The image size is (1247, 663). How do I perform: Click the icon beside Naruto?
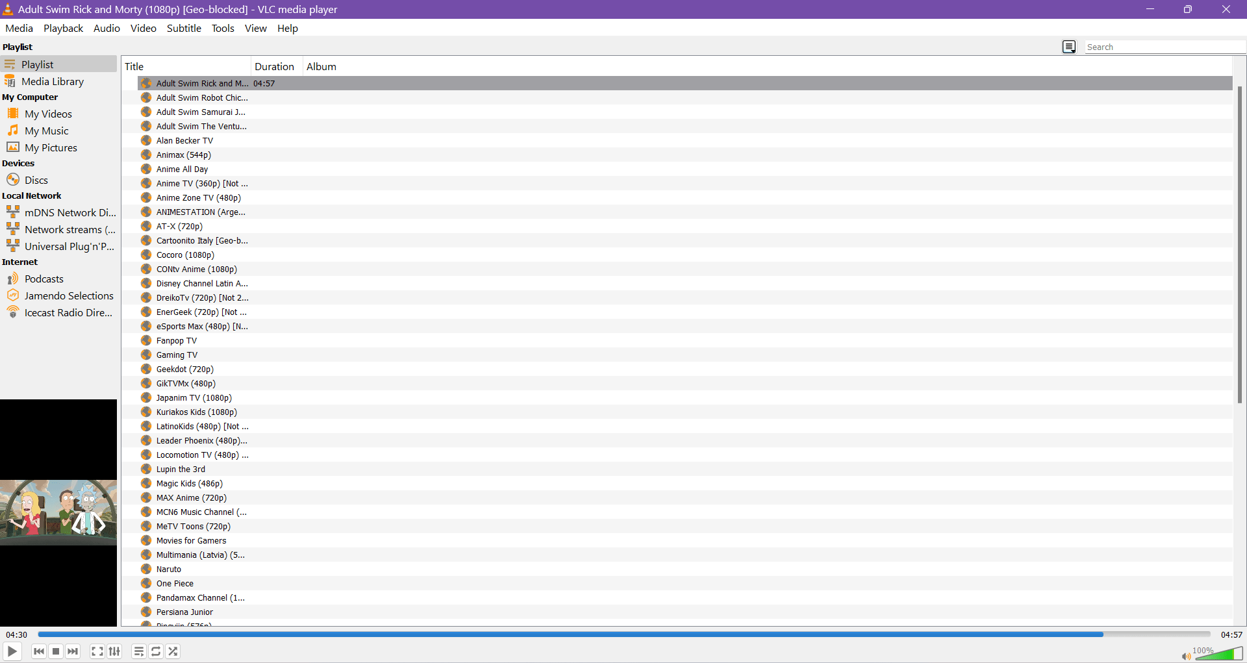[x=146, y=569]
